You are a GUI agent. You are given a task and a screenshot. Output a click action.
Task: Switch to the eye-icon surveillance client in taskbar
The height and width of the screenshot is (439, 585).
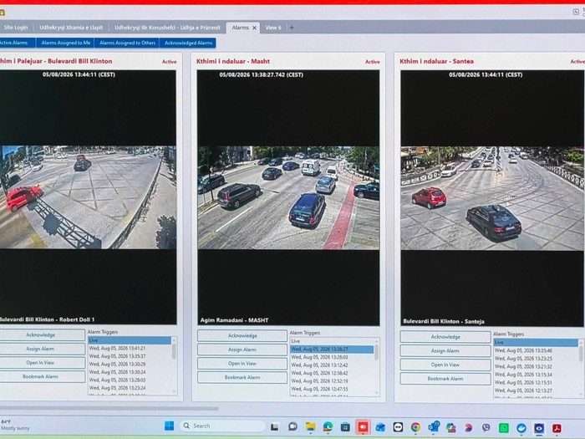tap(539, 428)
